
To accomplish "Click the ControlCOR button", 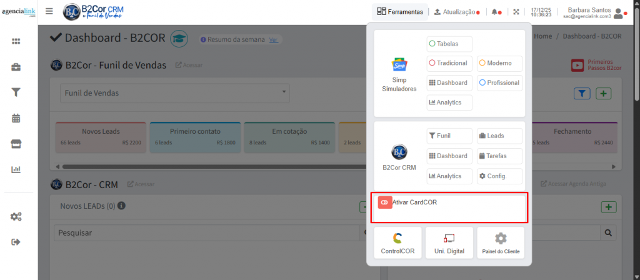I will (x=397, y=243).
